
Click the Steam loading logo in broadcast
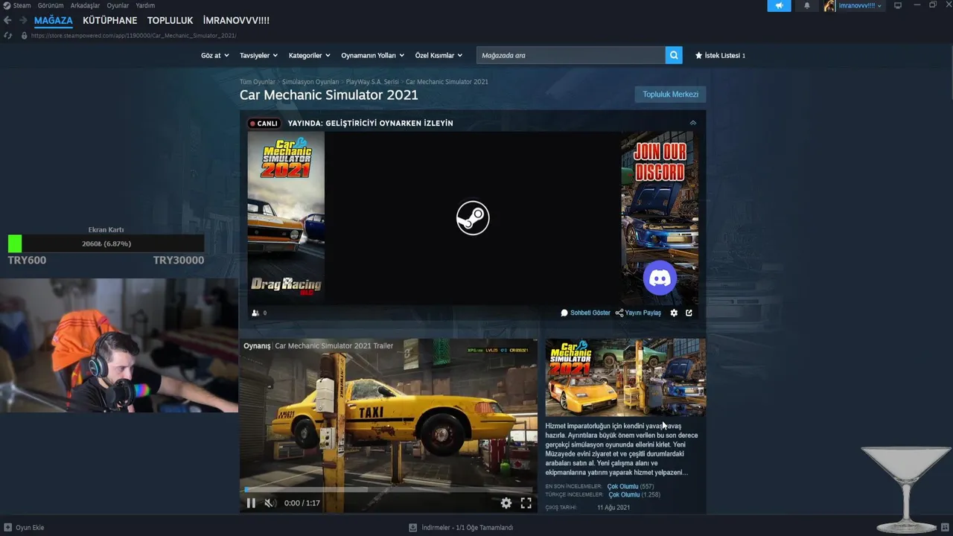(x=473, y=218)
